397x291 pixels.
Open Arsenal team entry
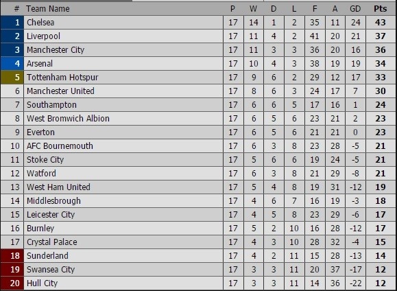pyautogui.click(x=40, y=63)
